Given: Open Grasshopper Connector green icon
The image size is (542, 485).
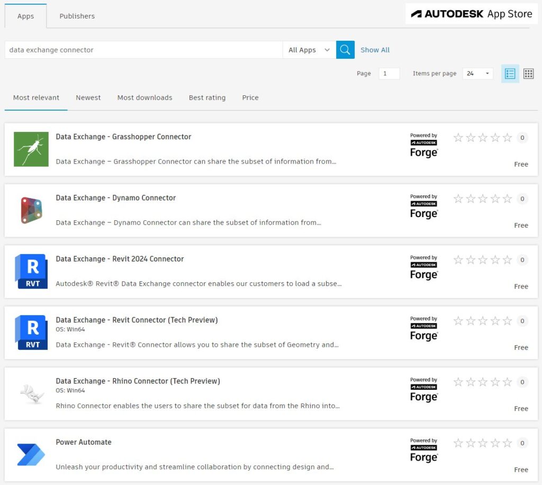Looking at the screenshot, I should click(31, 149).
